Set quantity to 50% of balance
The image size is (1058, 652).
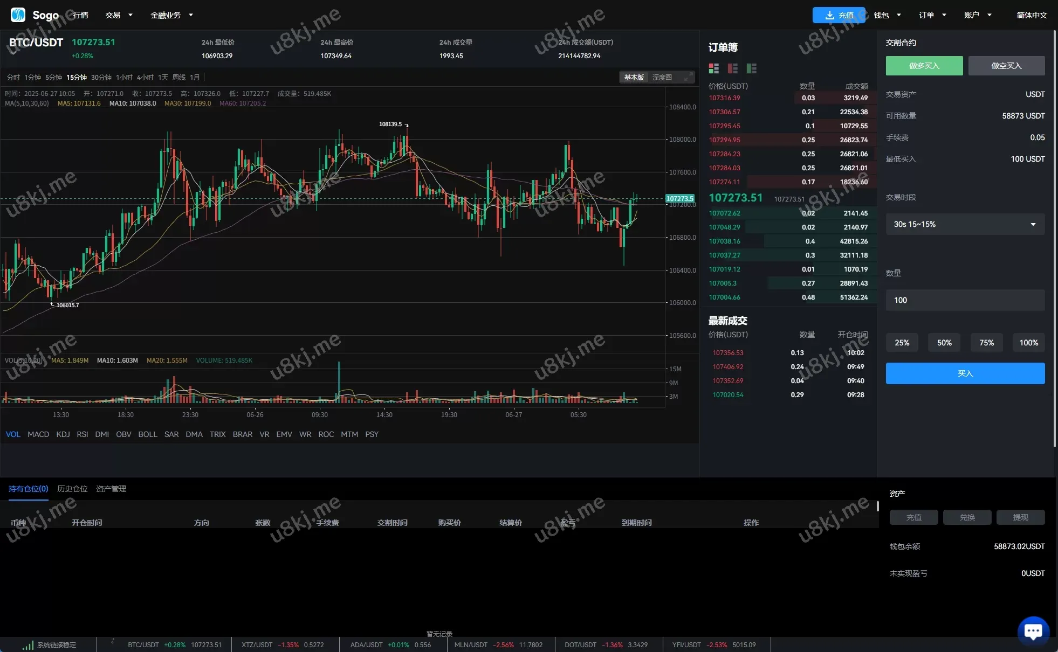tap(944, 343)
